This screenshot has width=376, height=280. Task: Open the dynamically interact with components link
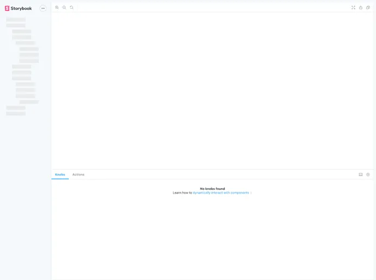(x=220, y=193)
